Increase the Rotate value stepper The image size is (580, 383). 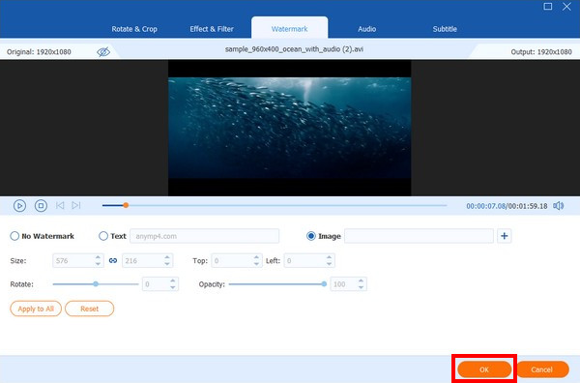click(x=173, y=280)
